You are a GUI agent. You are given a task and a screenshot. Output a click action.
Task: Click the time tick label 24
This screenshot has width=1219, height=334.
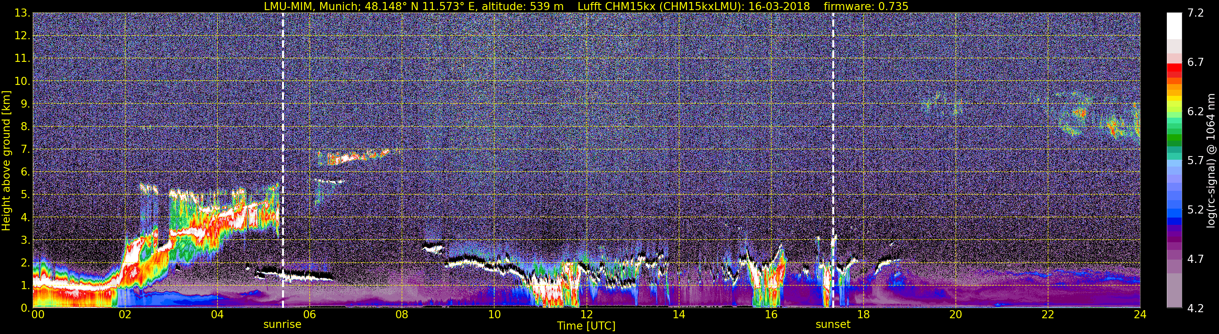(x=1140, y=315)
